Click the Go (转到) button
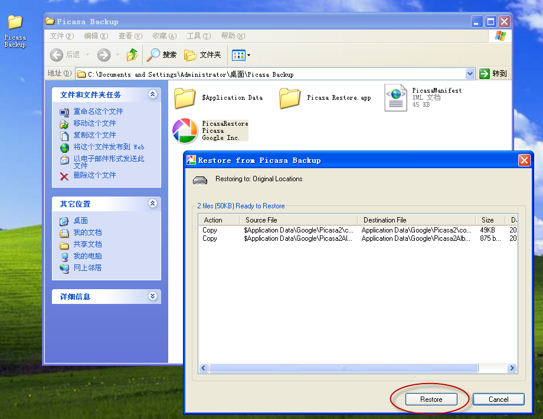This screenshot has height=419, width=543. [x=493, y=73]
